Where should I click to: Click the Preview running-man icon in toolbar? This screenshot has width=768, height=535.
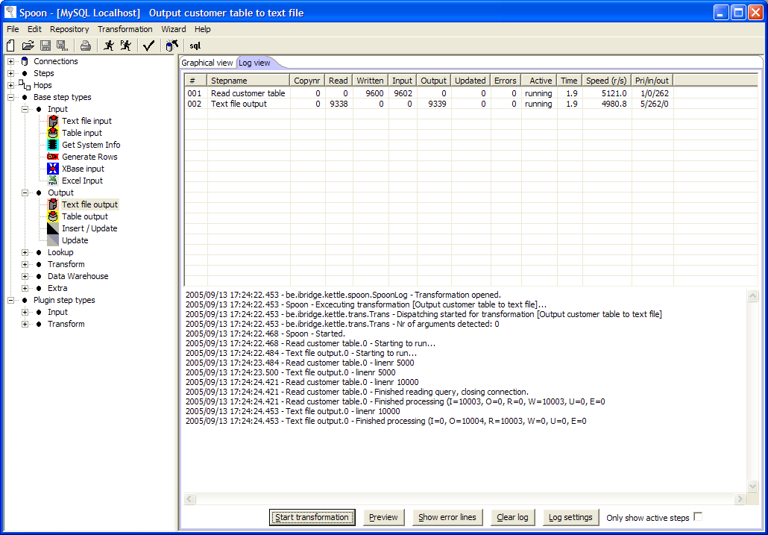click(x=126, y=46)
